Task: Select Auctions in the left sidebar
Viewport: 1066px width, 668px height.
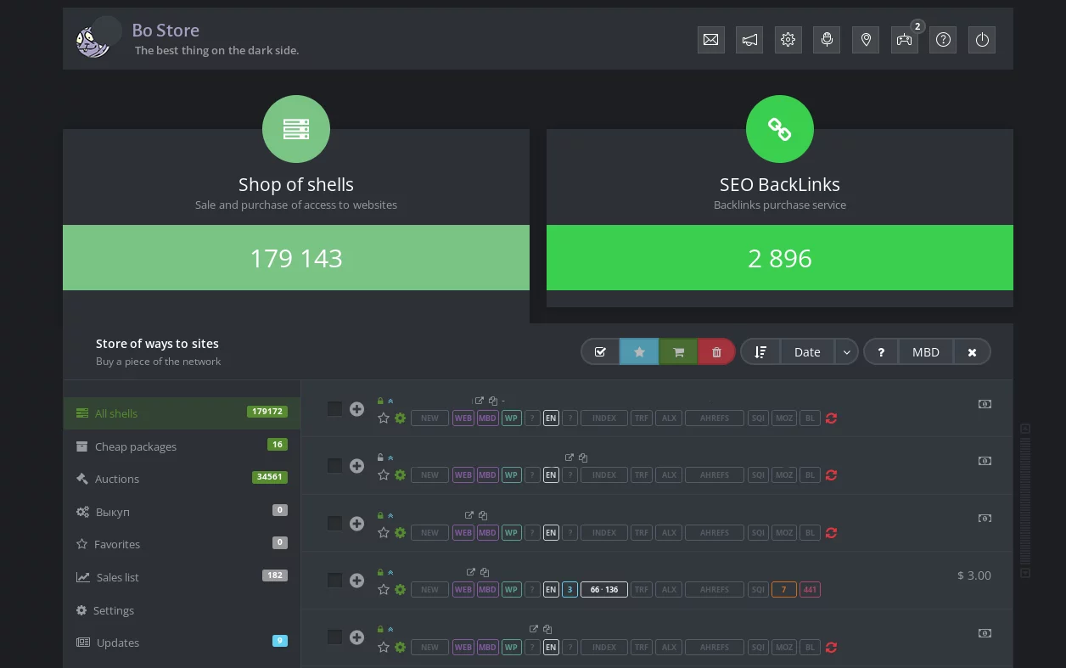Action: (x=117, y=480)
